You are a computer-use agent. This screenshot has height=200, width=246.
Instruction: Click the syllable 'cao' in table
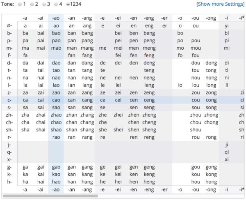56,100
